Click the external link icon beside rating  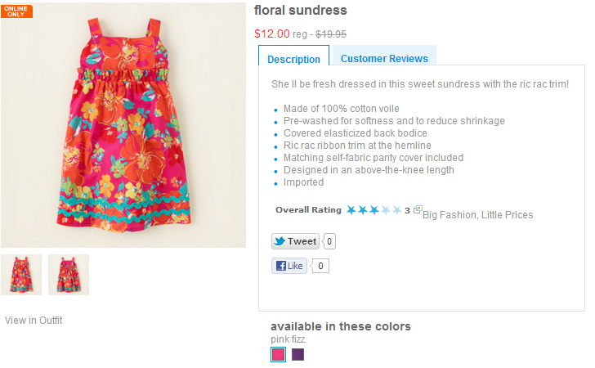click(418, 210)
